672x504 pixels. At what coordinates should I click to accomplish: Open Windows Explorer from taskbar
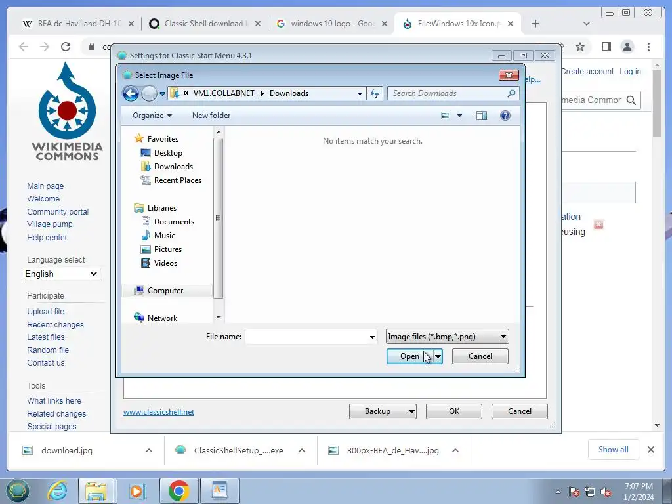click(x=96, y=491)
